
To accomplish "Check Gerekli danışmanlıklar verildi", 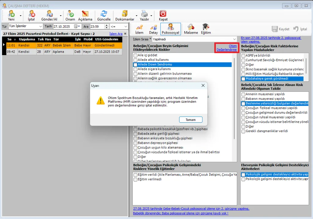I will pyautogui.click(x=243, y=131).
